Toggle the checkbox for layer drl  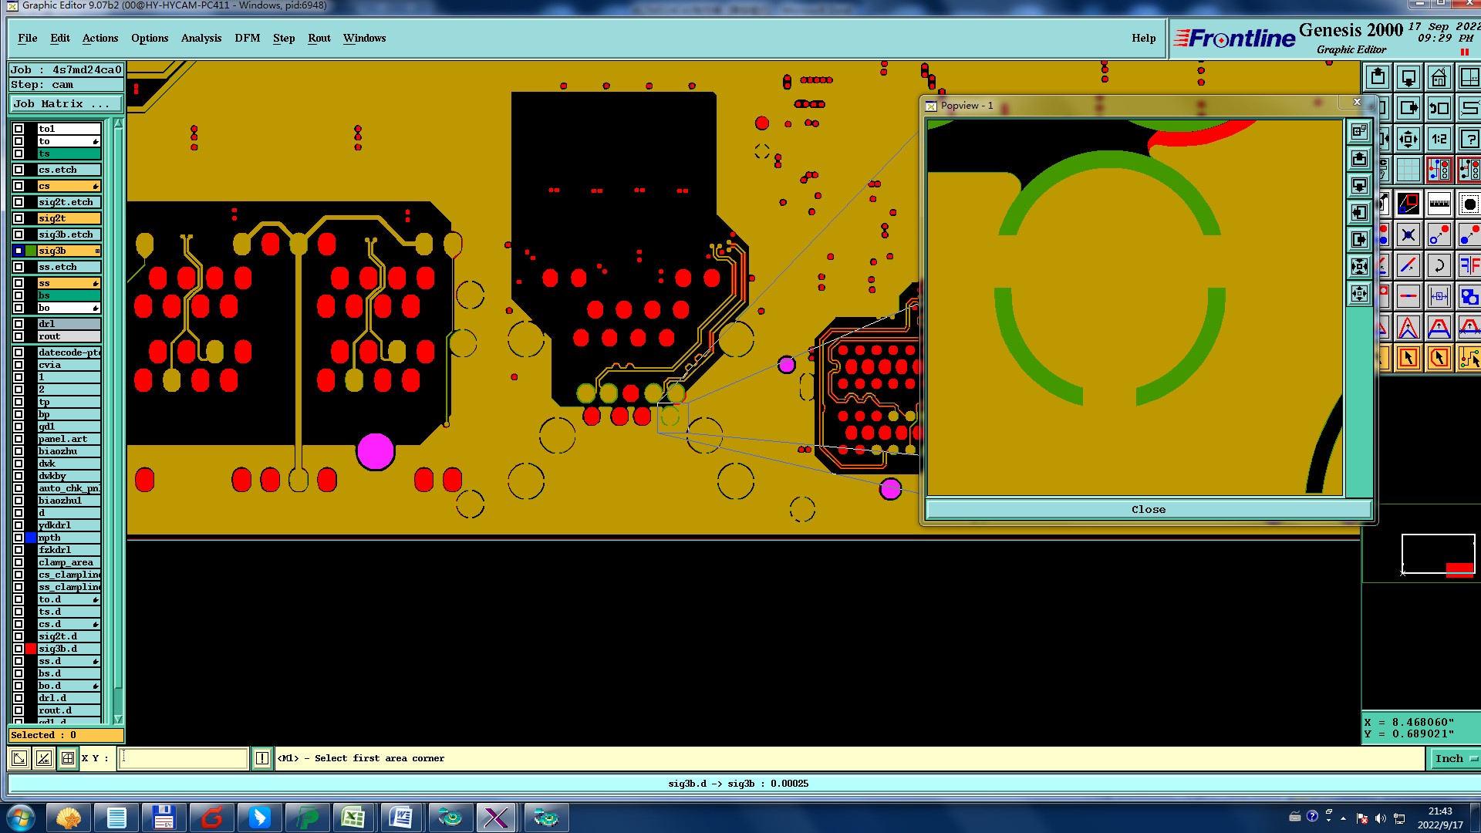(x=19, y=324)
